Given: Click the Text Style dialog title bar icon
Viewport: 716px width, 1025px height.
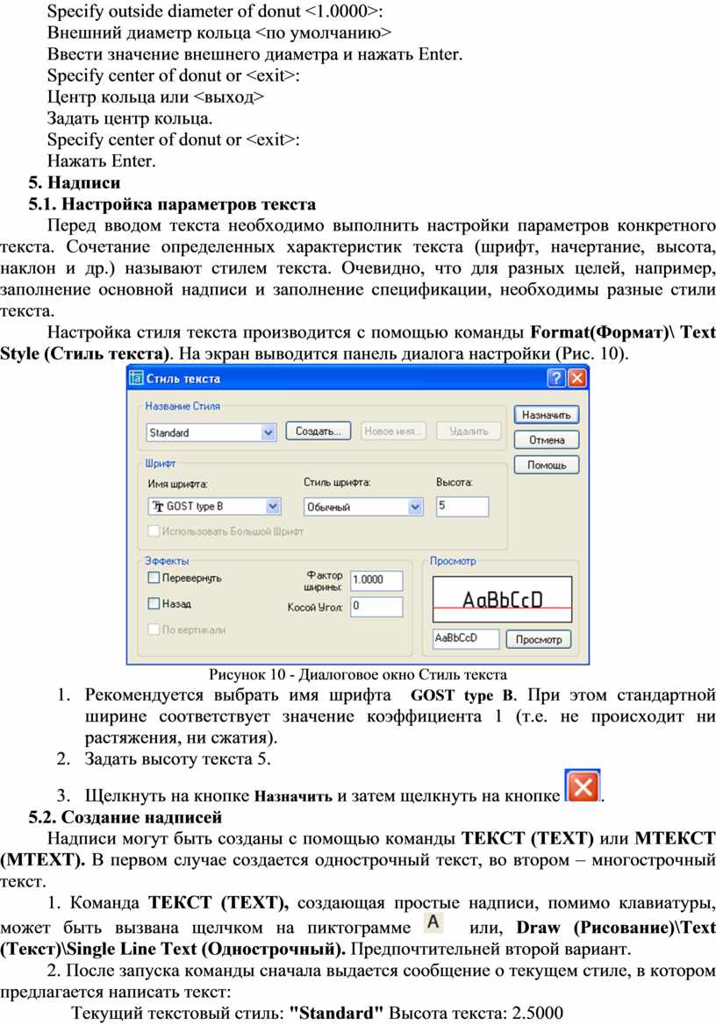Looking at the screenshot, I should click(136, 379).
